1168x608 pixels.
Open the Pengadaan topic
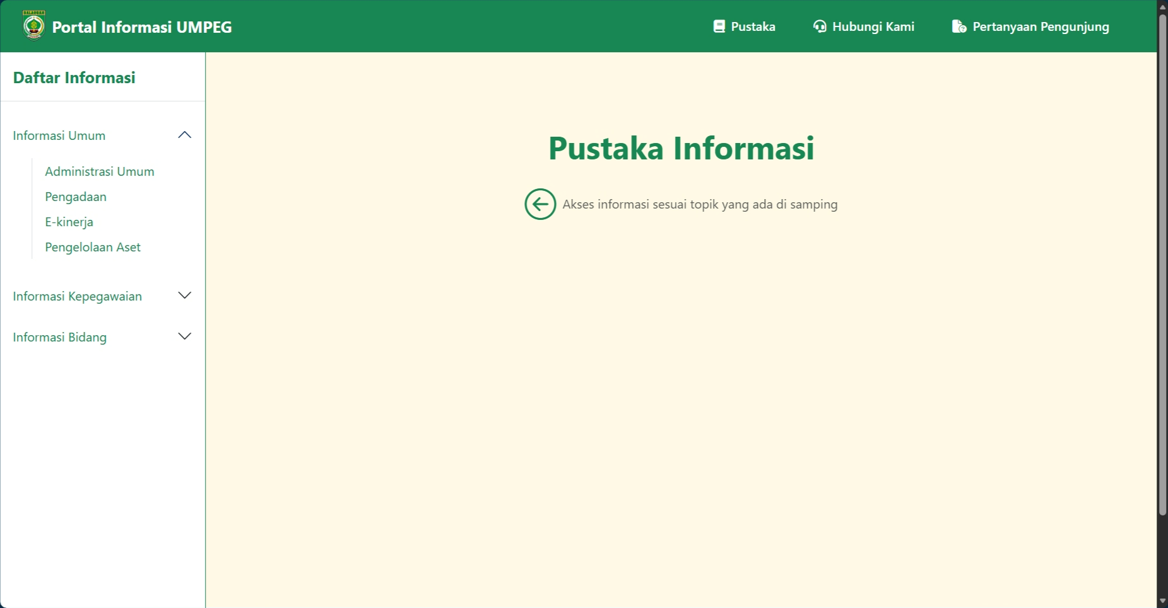tap(76, 197)
